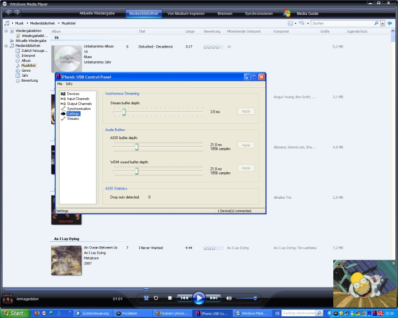Screen dimensions: 398x318
Task: Click the online stores arrow icon
Action: point(390,23)
